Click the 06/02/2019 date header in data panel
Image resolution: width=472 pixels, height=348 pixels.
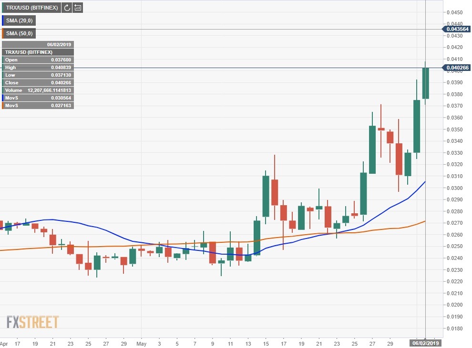(x=38, y=45)
